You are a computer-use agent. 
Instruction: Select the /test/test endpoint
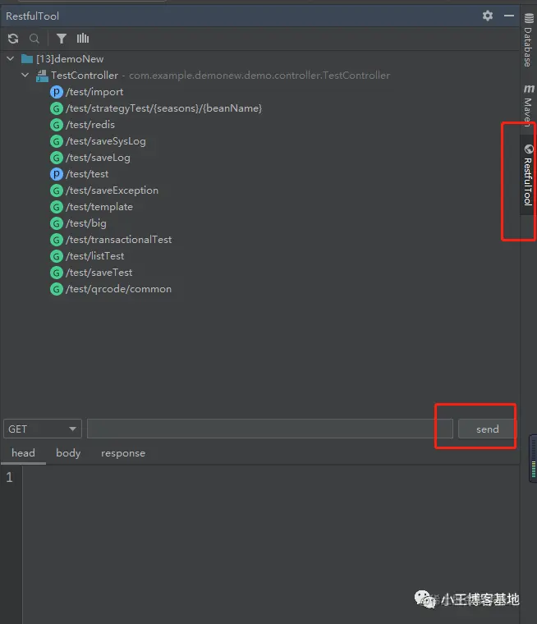coord(87,174)
